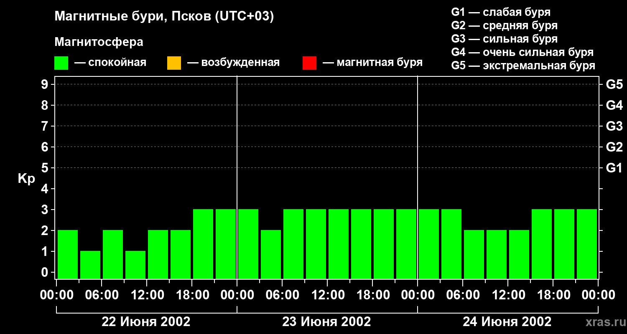Click the 22 Июня bar for 09:00–12:00
Screen dimensions: 627x334
[x=135, y=265]
